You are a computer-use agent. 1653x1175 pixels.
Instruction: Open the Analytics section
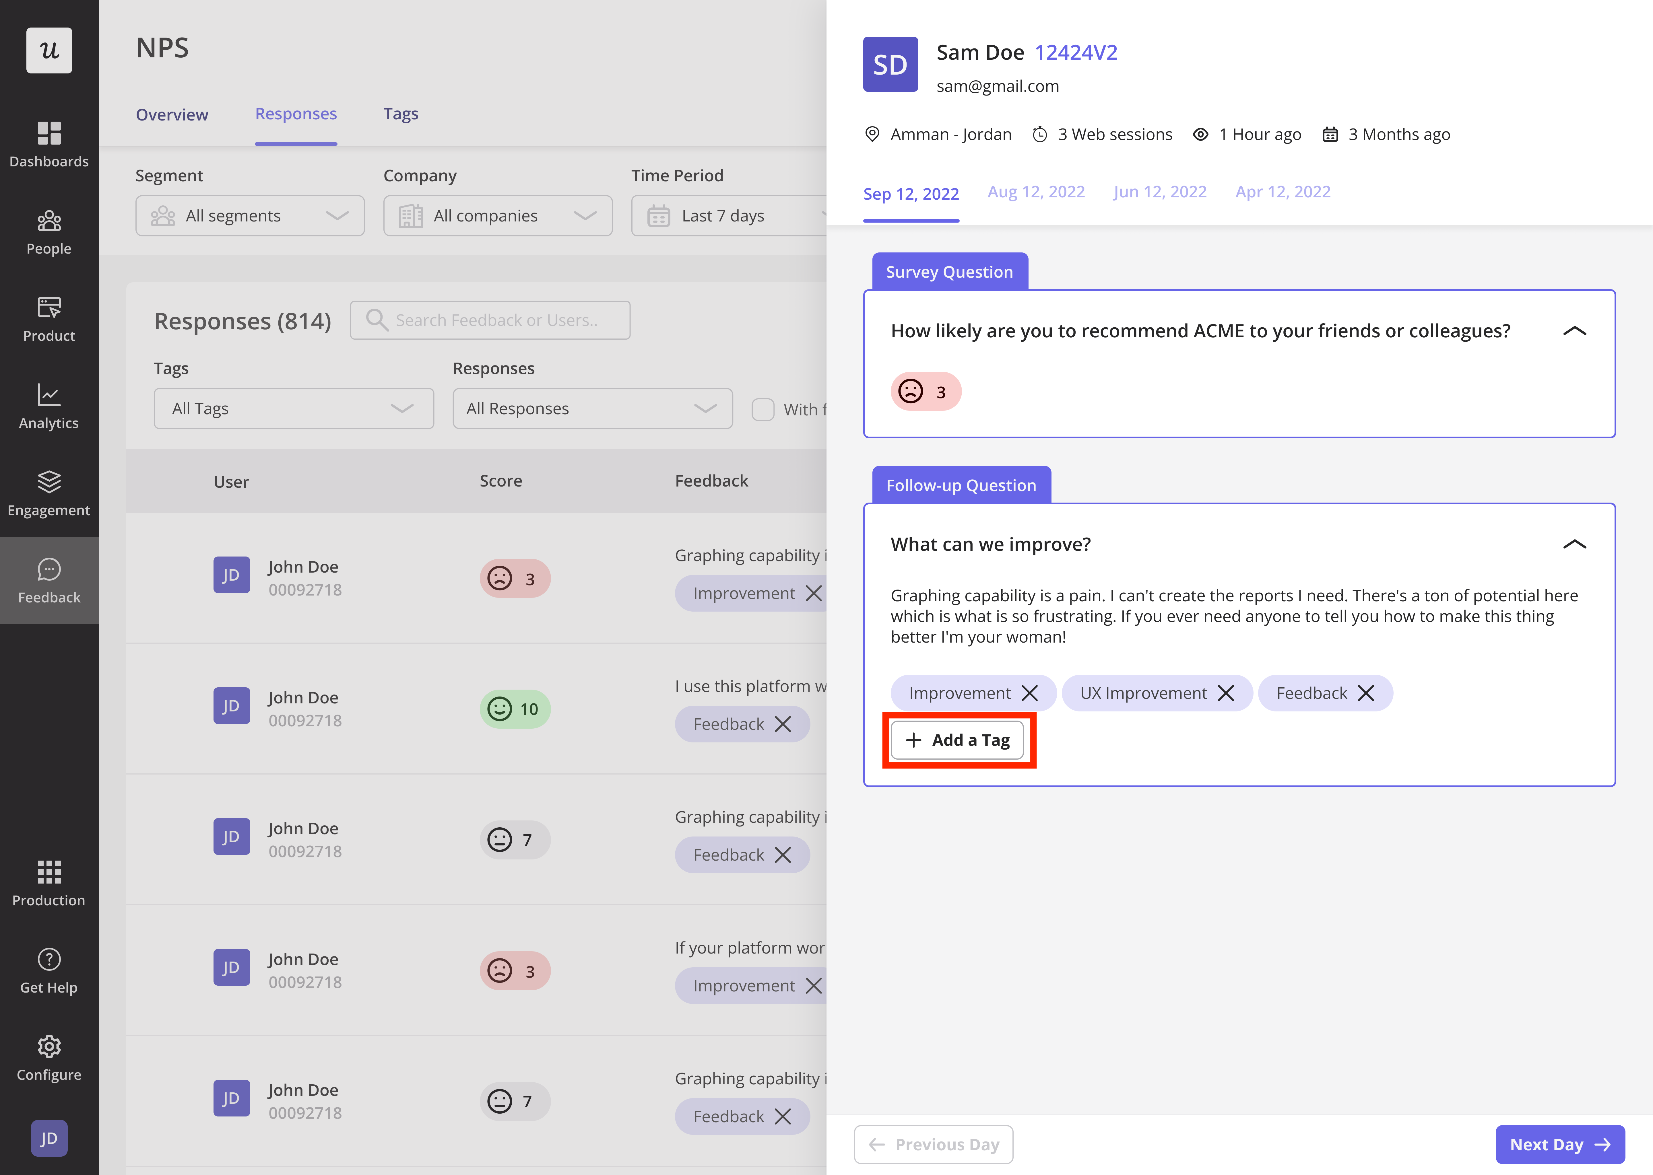pyautogui.click(x=49, y=406)
